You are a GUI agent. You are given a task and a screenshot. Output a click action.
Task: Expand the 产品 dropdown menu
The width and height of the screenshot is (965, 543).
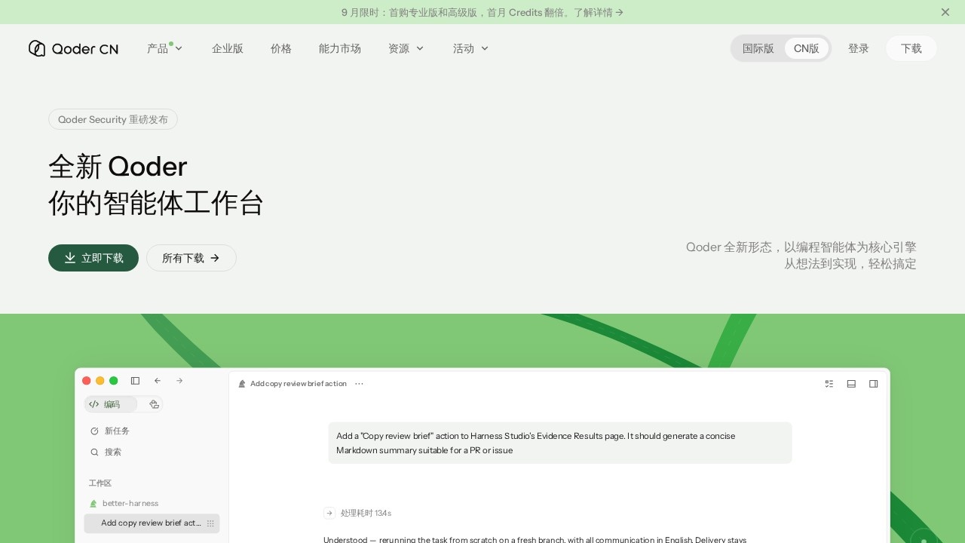[165, 48]
